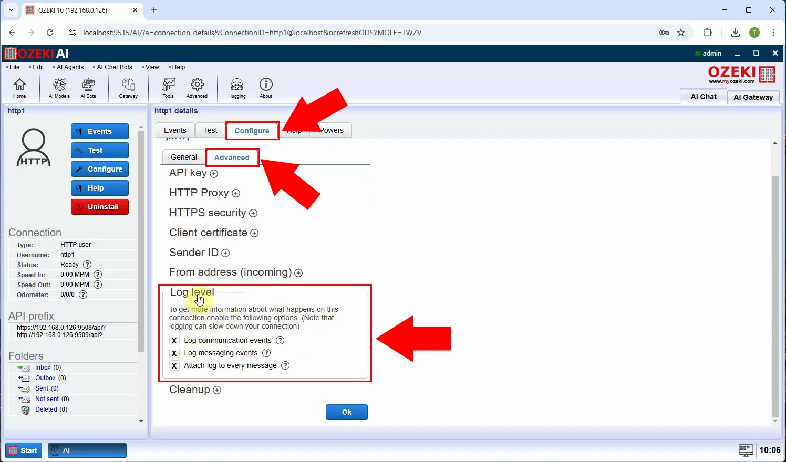Switch to the AI Chat tab
This screenshot has height=462, width=786.
(x=704, y=97)
